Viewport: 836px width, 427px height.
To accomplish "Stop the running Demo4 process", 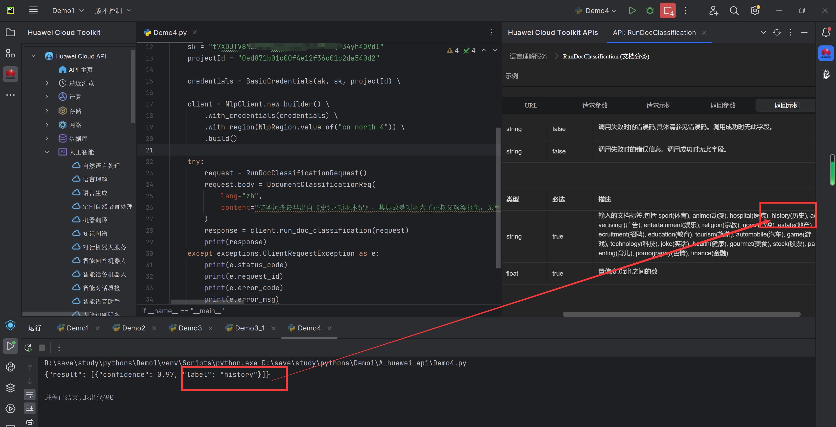I will pyautogui.click(x=667, y=11).
